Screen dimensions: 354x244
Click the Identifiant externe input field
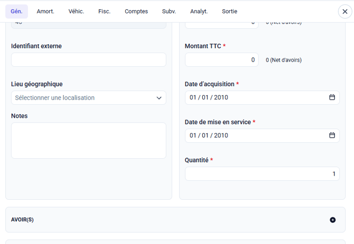click(88, 60)
